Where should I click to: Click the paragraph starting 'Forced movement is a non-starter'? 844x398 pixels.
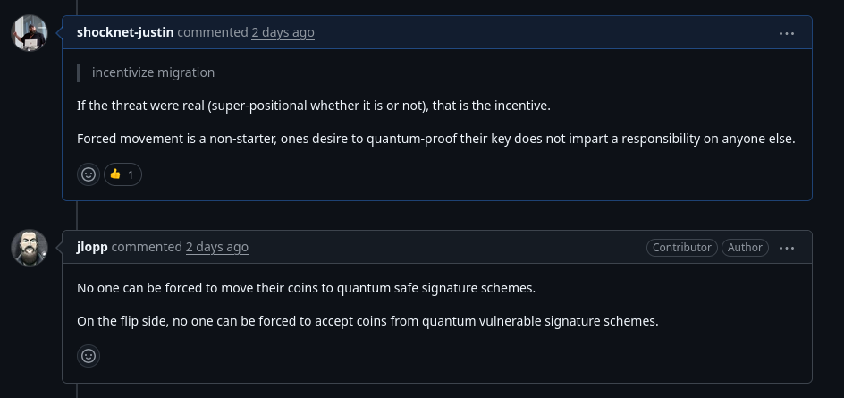(x=436, y=139)
